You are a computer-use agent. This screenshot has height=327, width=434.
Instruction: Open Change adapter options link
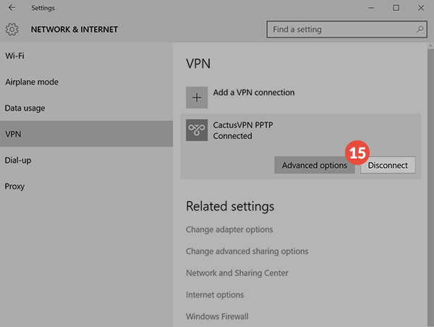click(x=229, y=229)
